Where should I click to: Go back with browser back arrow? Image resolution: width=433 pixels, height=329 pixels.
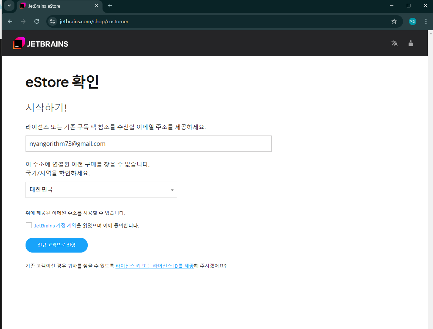10,21
